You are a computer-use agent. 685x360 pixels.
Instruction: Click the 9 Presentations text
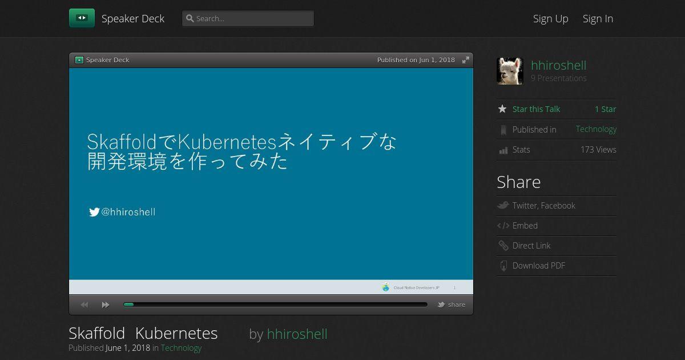click(x=558, y=78)
